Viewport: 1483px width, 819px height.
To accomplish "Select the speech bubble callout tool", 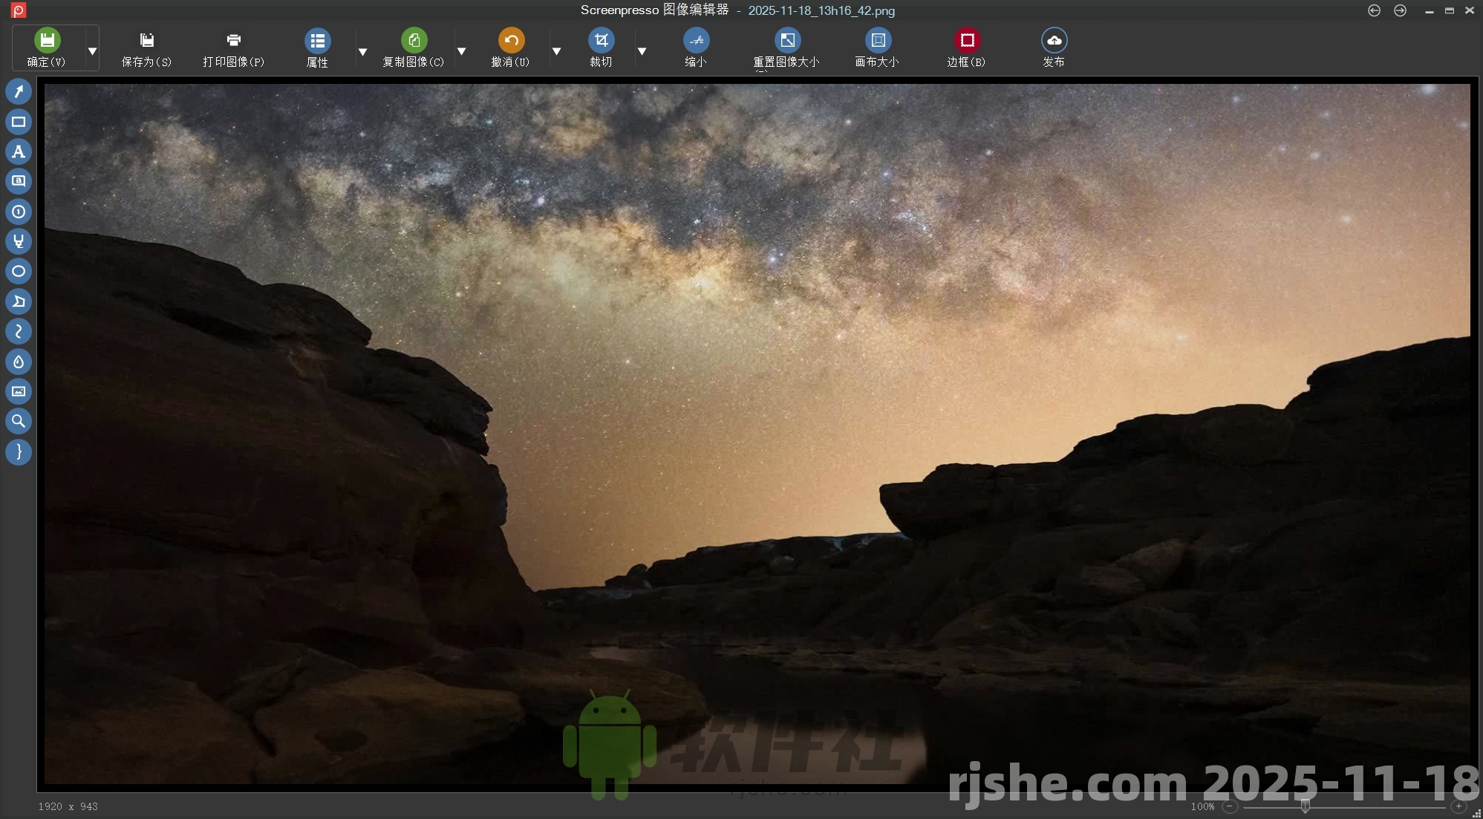I will point(19,181).
